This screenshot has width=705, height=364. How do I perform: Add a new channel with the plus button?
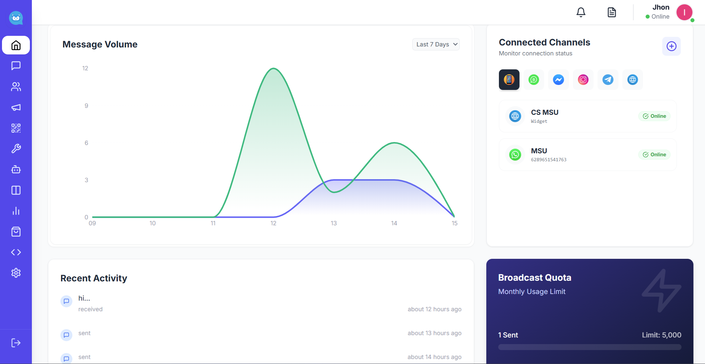click(x=671, y=46)
